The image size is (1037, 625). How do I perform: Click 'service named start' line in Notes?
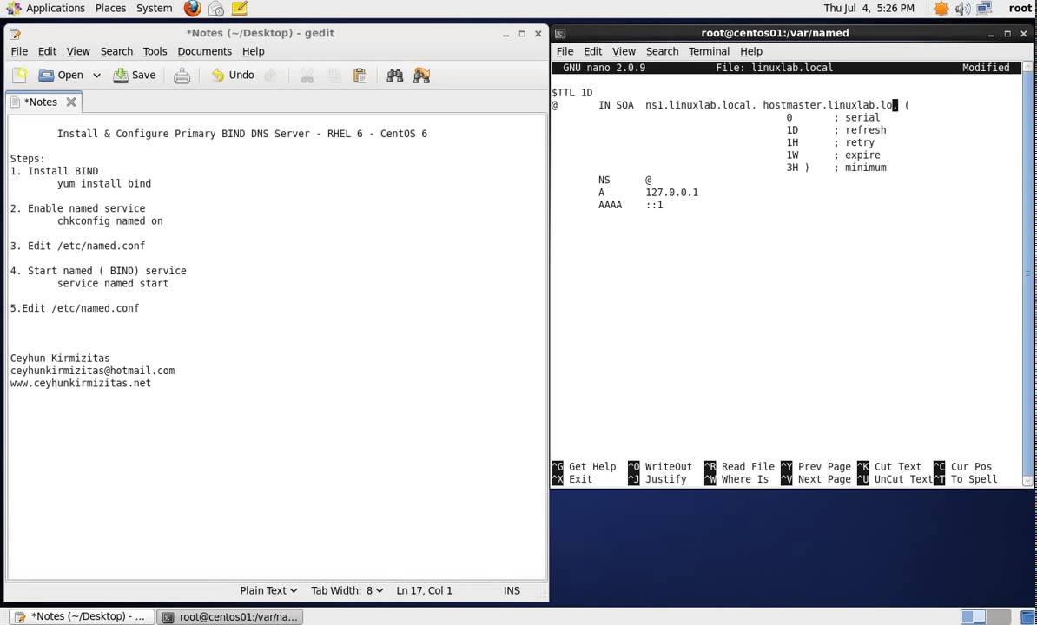112,284
